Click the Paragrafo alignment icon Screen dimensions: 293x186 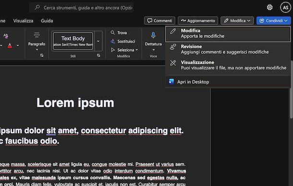click(x=37, y=35)
